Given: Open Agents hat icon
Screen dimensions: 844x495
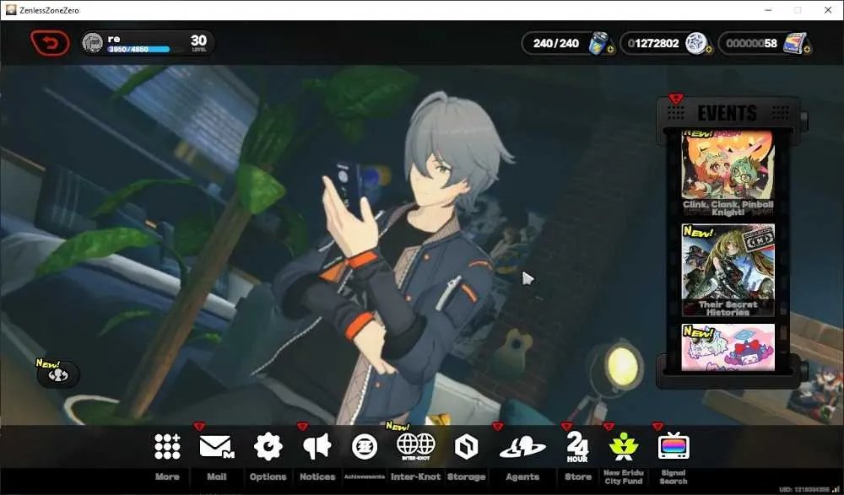Looking at the screenshot, I should click(x=522, y=447).
